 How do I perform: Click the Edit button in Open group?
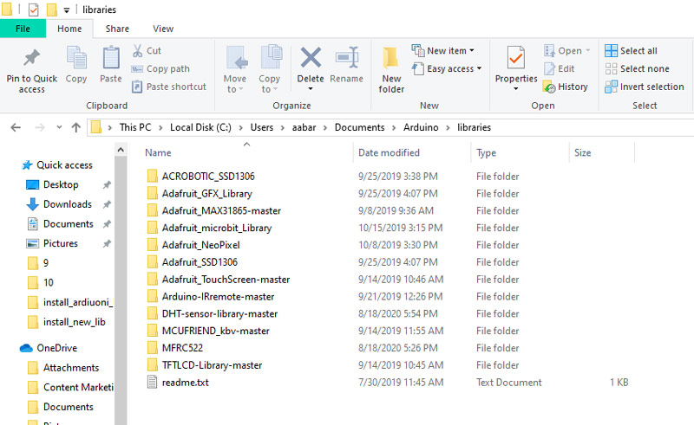pos(560,69)
